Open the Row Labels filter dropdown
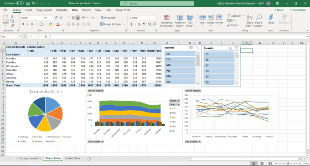The height and width of the screenshot is (166, 310). (x=25, y=54)
